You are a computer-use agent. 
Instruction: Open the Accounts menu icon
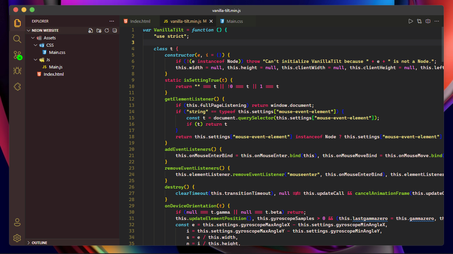tap(17, 222)
